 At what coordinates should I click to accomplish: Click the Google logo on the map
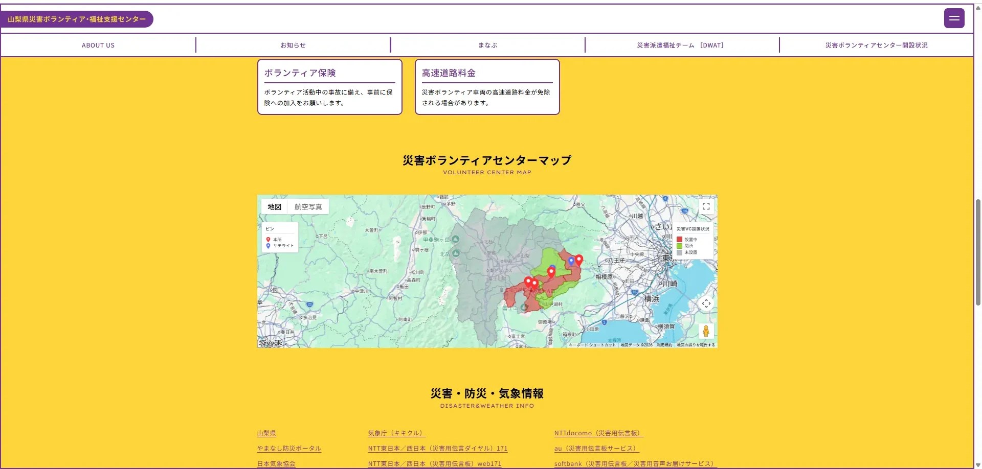coord(272,343)
